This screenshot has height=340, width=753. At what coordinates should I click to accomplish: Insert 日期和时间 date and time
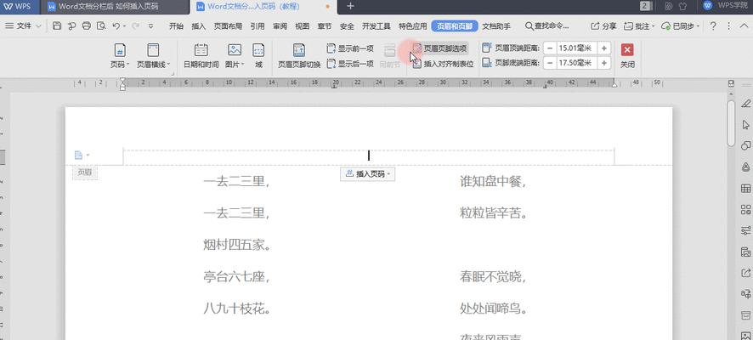[x=201, y=55]
